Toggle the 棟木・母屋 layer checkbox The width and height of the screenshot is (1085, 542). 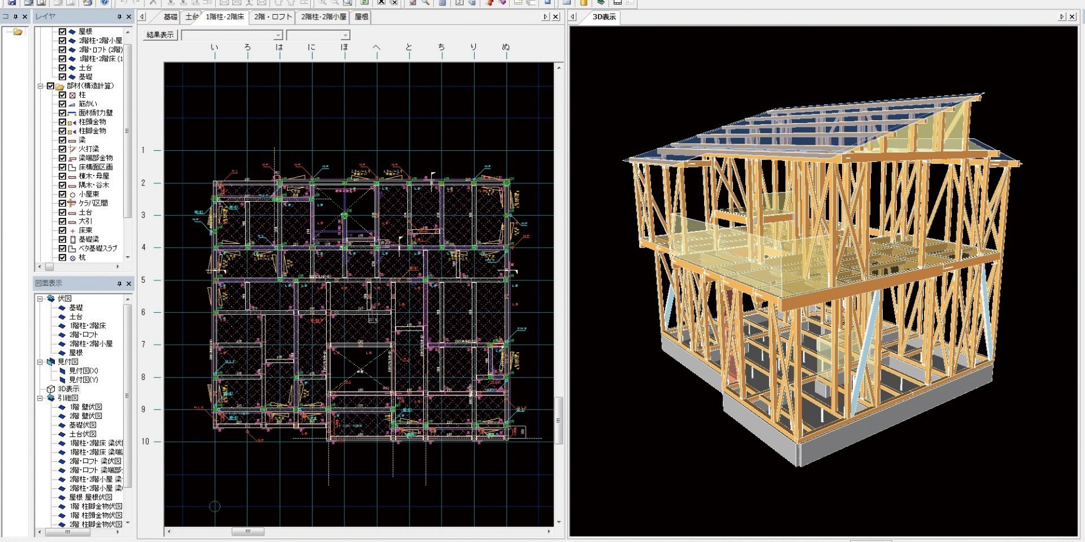[63, 176]
